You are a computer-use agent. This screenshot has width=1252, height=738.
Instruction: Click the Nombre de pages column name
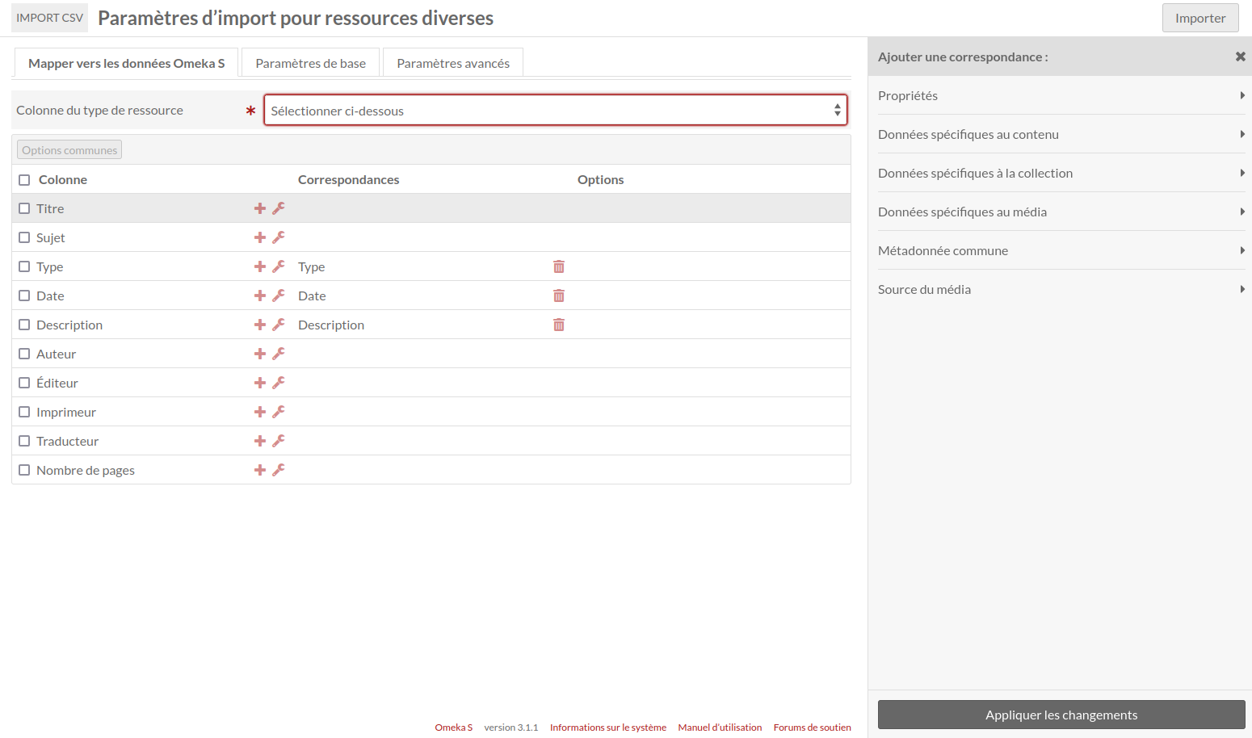(x=86, y=470)
